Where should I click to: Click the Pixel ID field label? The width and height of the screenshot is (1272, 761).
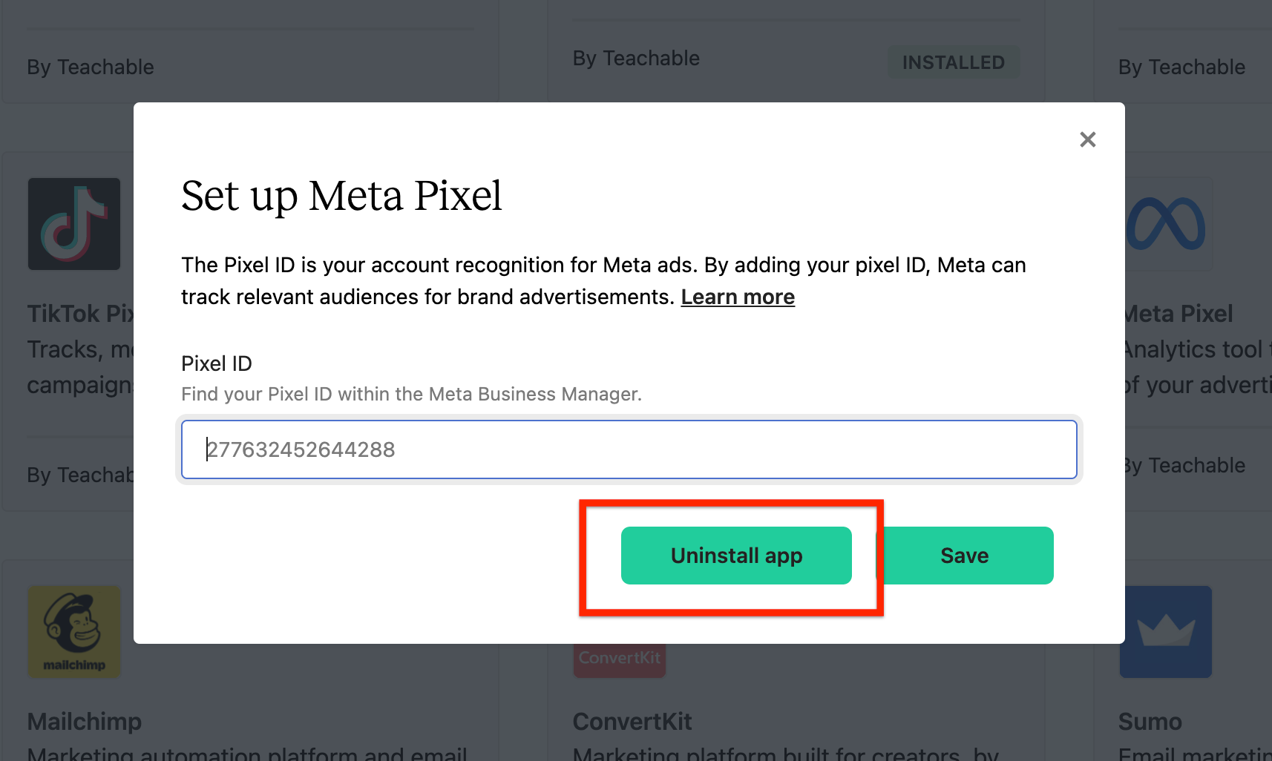pyautogui.click(x=217, y=363)
